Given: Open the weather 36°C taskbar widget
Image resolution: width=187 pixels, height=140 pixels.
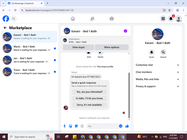Looking at the screenshot, I should point(142,137).
